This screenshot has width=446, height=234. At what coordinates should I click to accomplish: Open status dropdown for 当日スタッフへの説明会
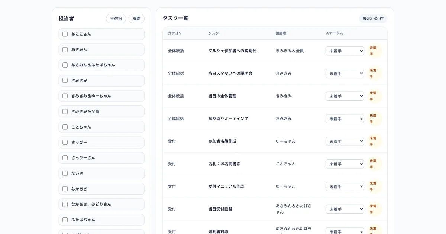point(345,73)
